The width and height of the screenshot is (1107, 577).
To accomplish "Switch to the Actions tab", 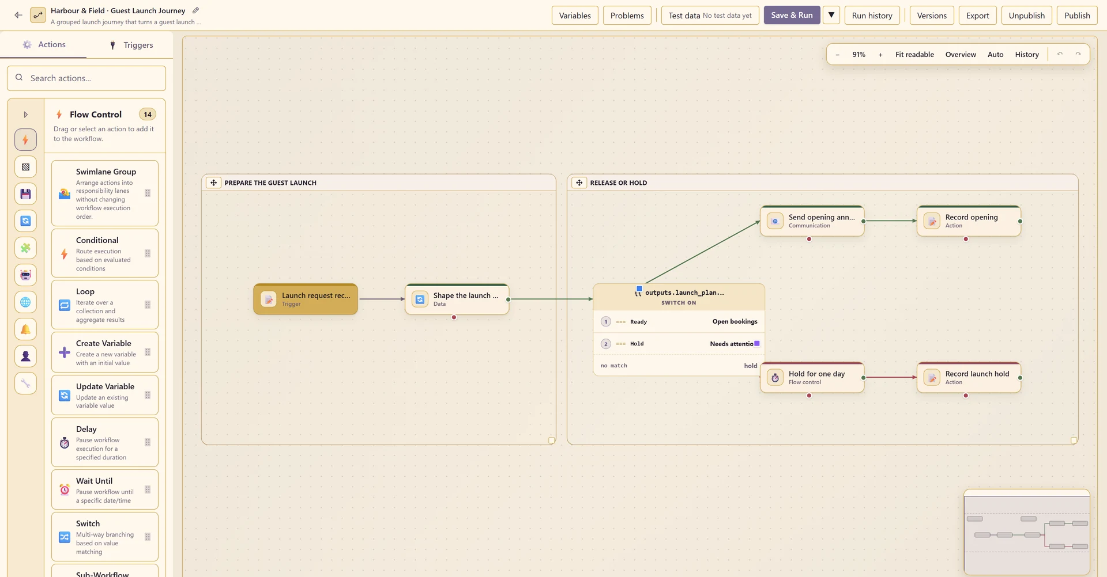I will coord(44,44).
